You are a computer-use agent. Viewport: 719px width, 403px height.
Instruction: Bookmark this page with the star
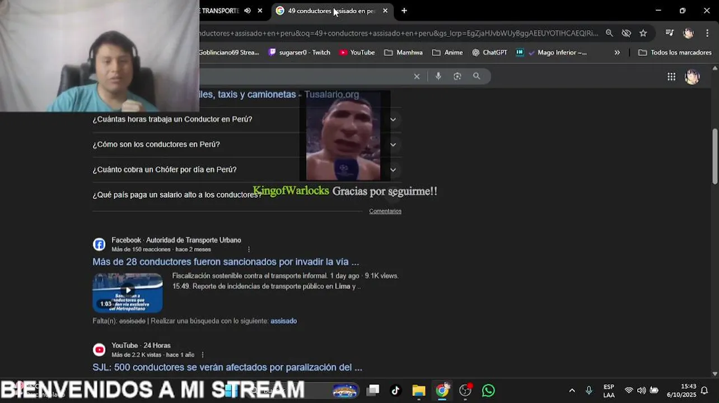coord(643,33)
